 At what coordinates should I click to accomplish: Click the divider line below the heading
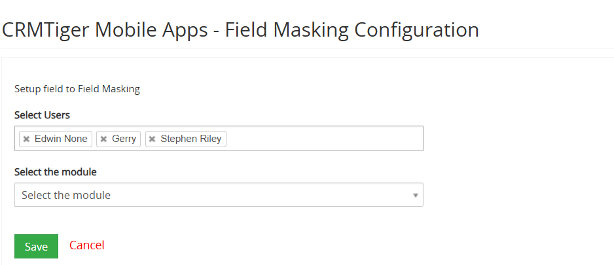tap(307, 48)
